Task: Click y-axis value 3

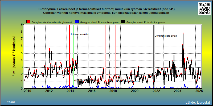Action: tap(22, 67)
